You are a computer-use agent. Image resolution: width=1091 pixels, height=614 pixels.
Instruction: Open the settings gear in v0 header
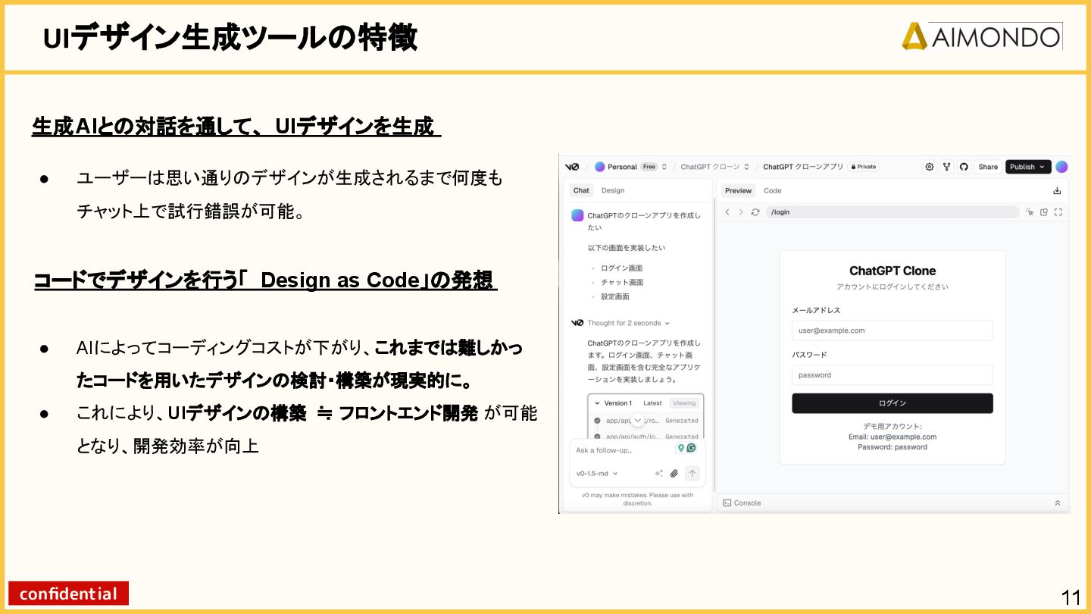point(930,167)
